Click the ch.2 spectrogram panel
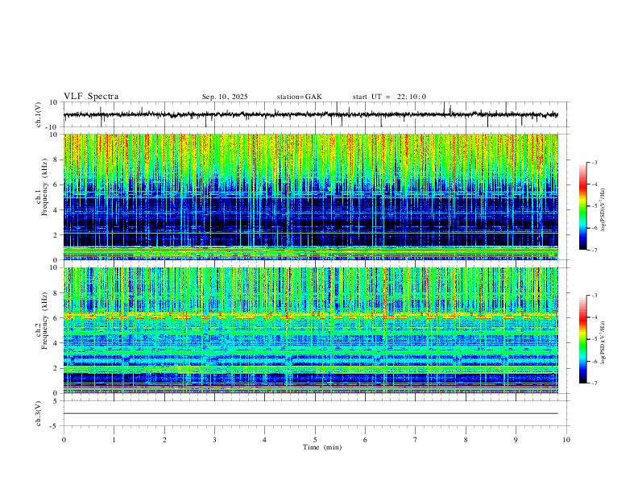The image size is (638, 493). coord(311,330)
